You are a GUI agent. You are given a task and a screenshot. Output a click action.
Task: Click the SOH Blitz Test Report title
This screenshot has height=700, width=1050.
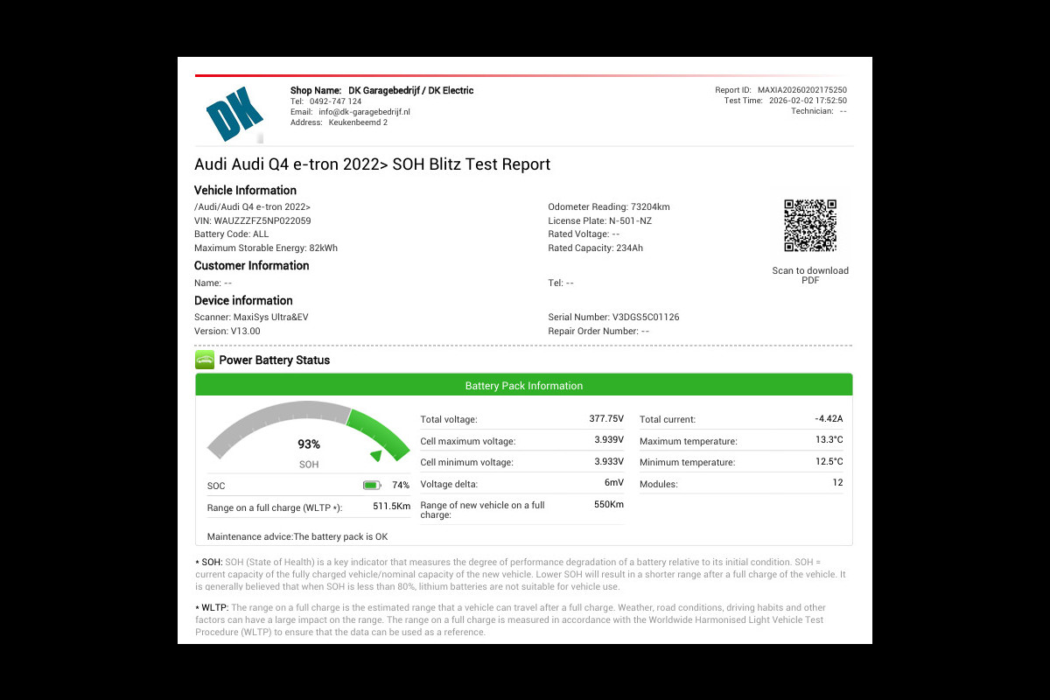click(x=372, y=164)
